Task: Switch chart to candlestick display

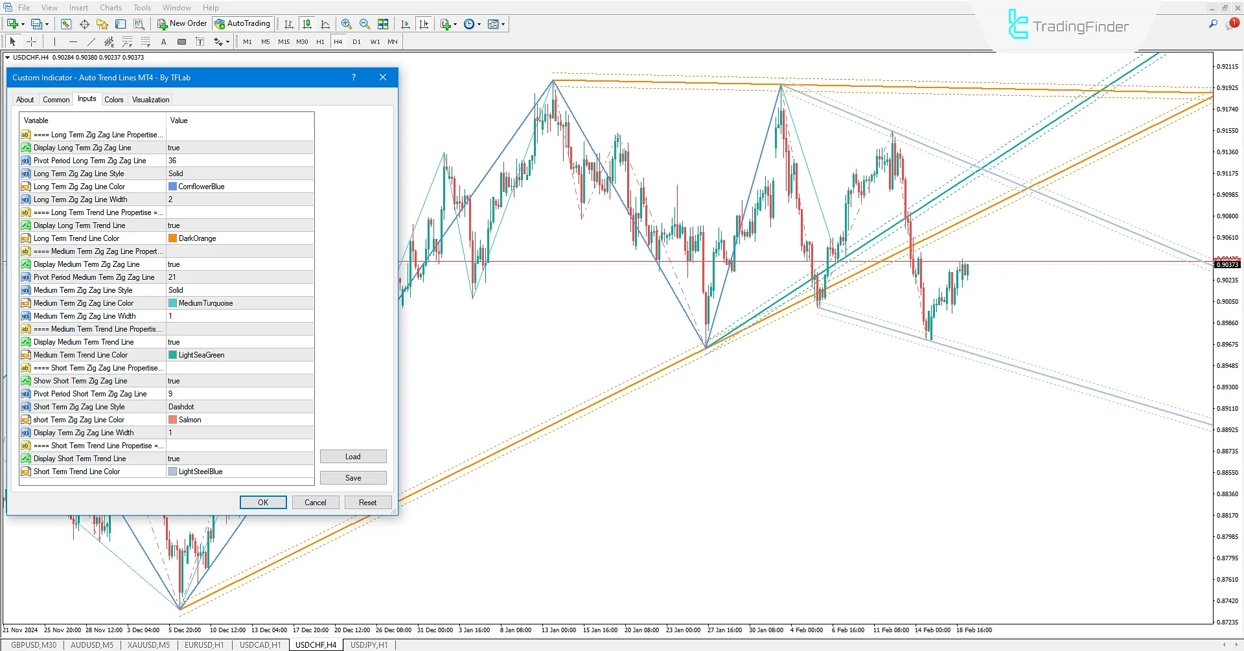Action: tap(307, 24)
